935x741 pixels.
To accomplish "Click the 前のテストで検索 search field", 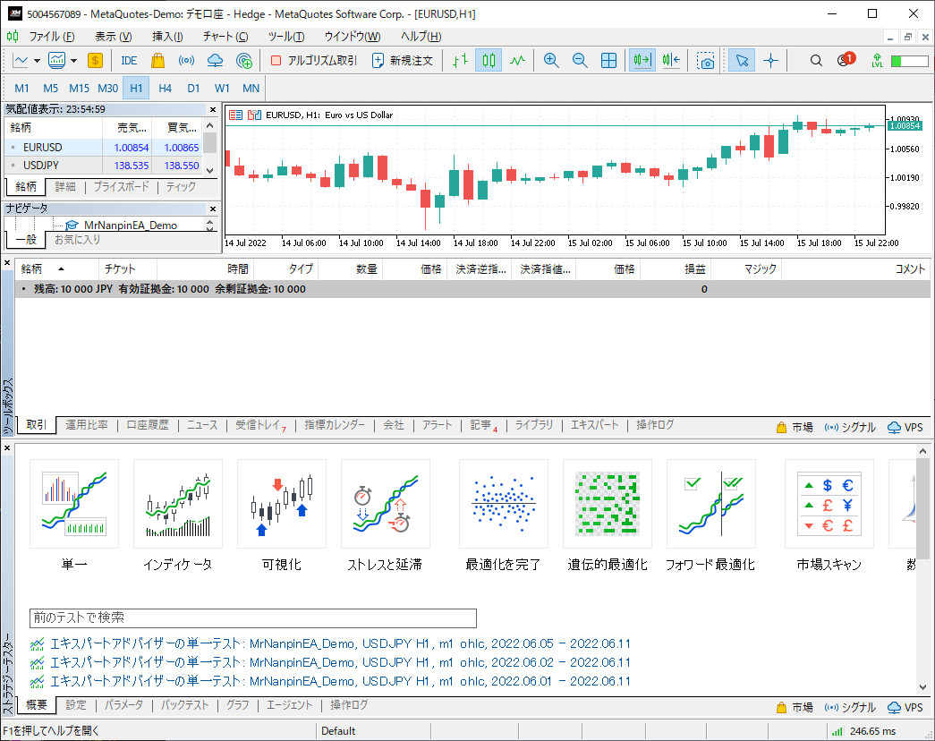I will [x=253, y=618].
